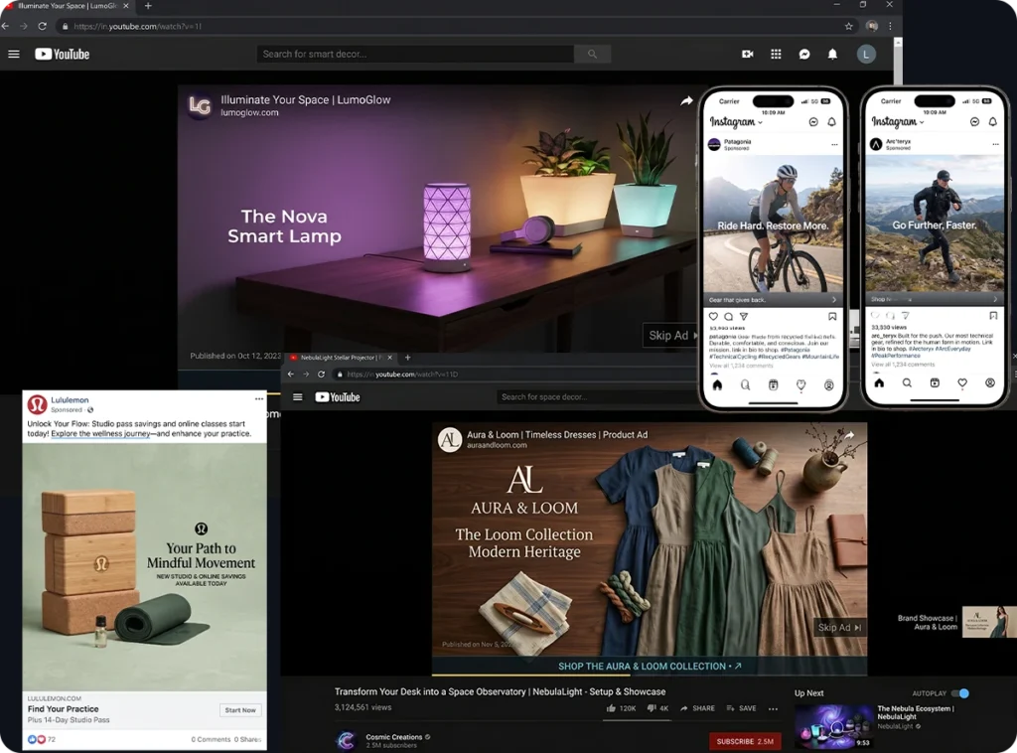Expand the Instagram dropdown on the Arc'teryx phone
This screenshot has width=1017, height=753.
[x=921, y=122]
